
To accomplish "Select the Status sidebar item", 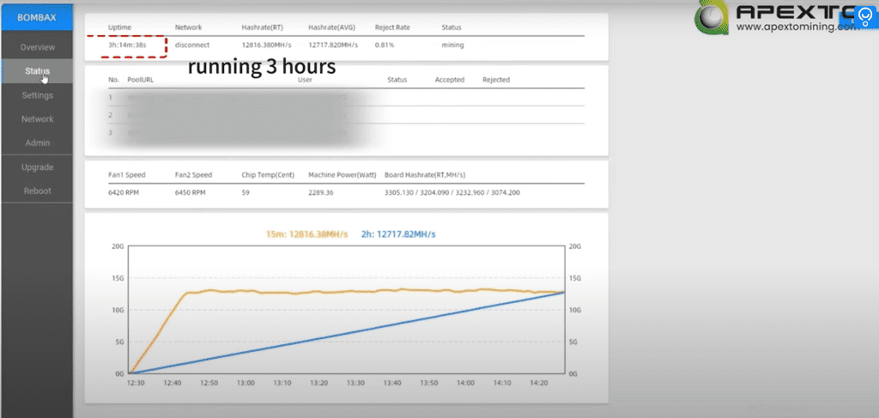I will click(37, 71).
